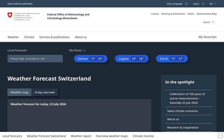
Task: Jump to Climate monitor section
Action: (143, 136)
